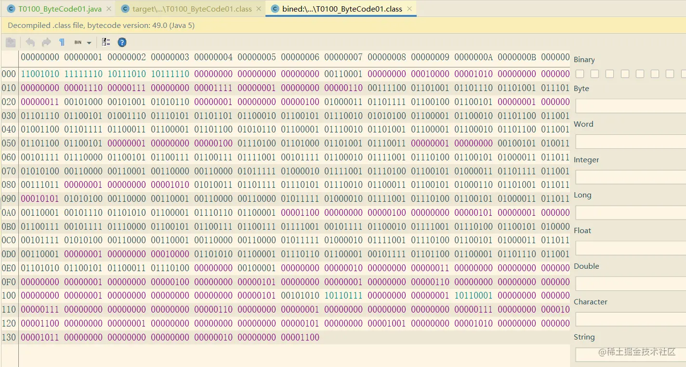Click the class icon on T0100_ByteCode01.java tab
686x367 pixels.
(x=11, y=9)
